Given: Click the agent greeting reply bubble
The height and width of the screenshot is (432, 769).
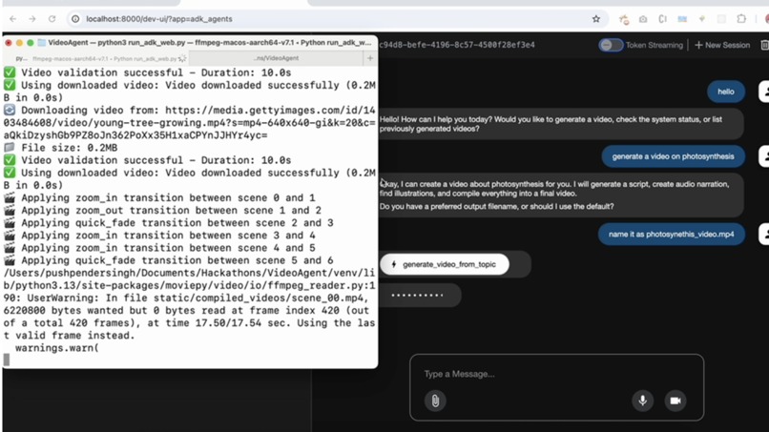Looking at the screenshot, I should [x=561, y=124].
